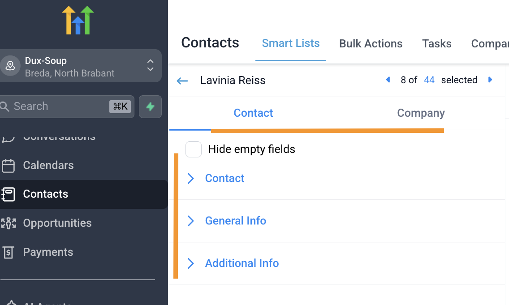
Task: Click the 44 selected contacts link
Action: coord(429,80)
